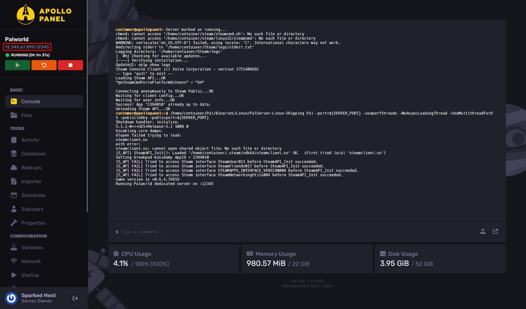
Task: Click the Network wifi icon
Action: (14, 261)
